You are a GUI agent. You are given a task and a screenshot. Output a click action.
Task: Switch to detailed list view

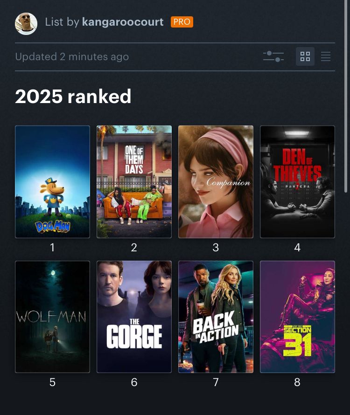tap(326, 56)
